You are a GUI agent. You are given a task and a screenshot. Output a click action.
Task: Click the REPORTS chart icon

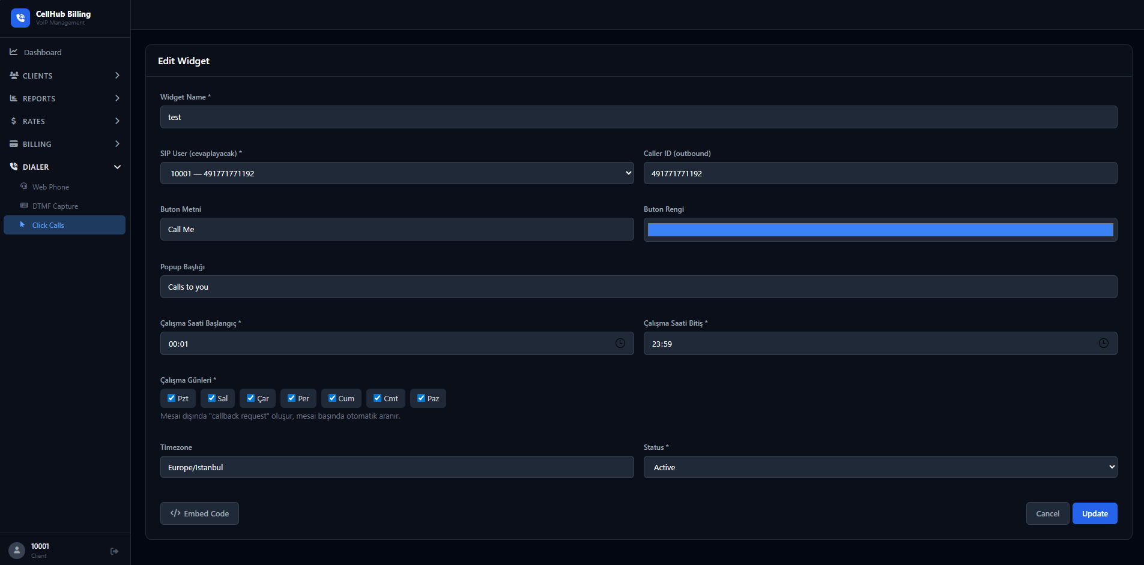14,98
